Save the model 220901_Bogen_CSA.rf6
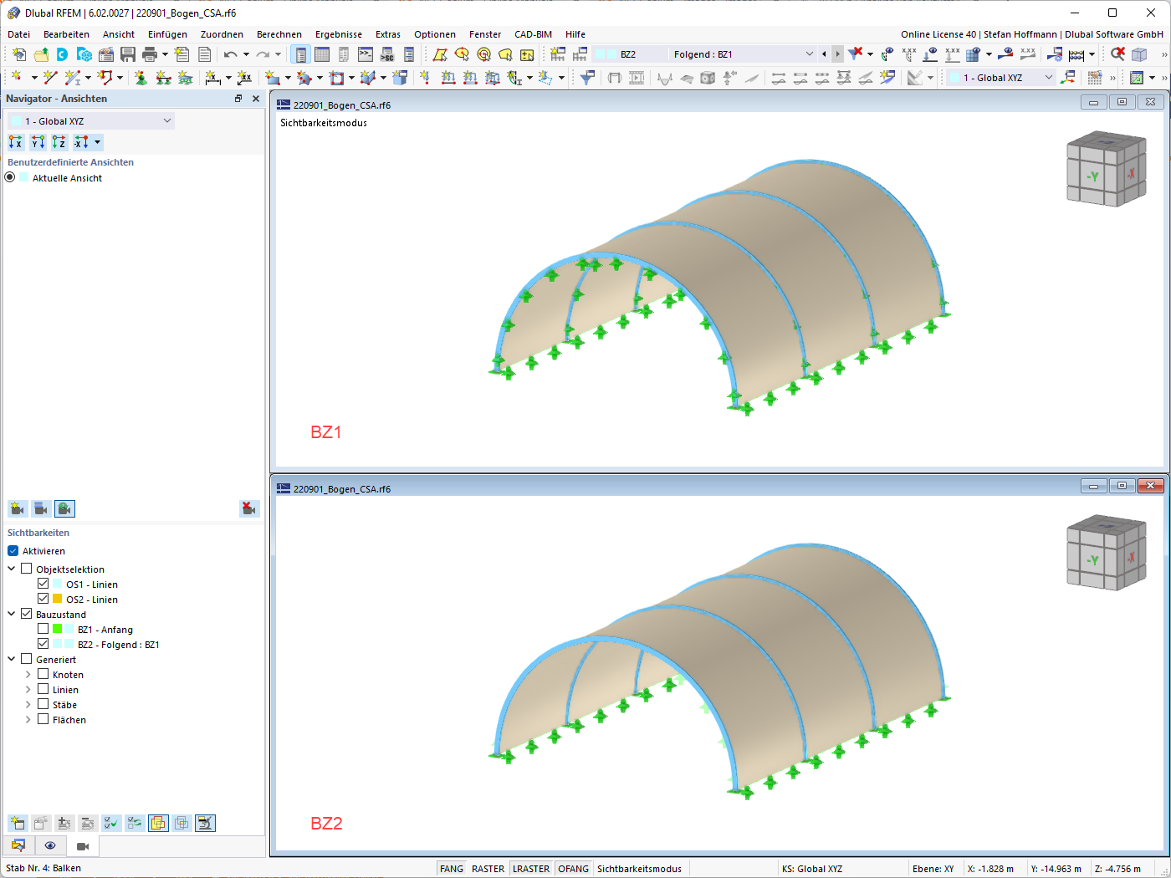Image resolution: width=1171 pixels, height=878 pixels. pyautogui.click(x=127, y=54)
